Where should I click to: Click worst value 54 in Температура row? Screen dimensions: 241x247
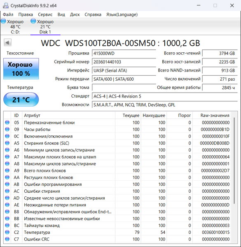163,232
